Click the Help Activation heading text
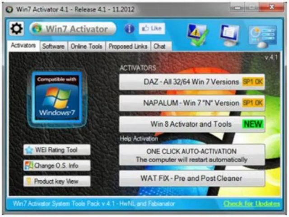 [139, 139]
